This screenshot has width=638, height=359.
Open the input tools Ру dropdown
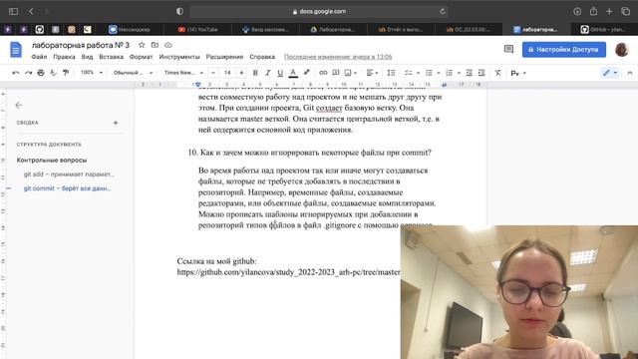click(x=518, y=73)
